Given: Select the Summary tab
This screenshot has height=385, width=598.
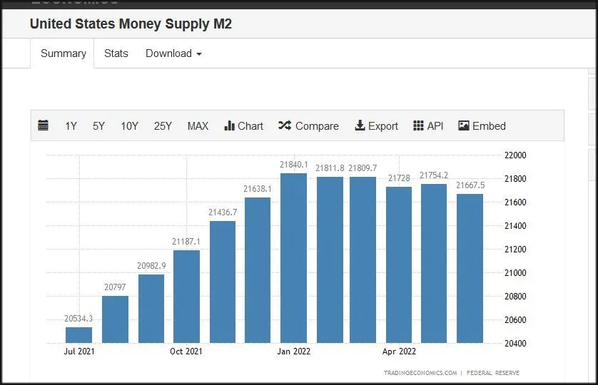Looking at the screenshot, I should (63, 53).
